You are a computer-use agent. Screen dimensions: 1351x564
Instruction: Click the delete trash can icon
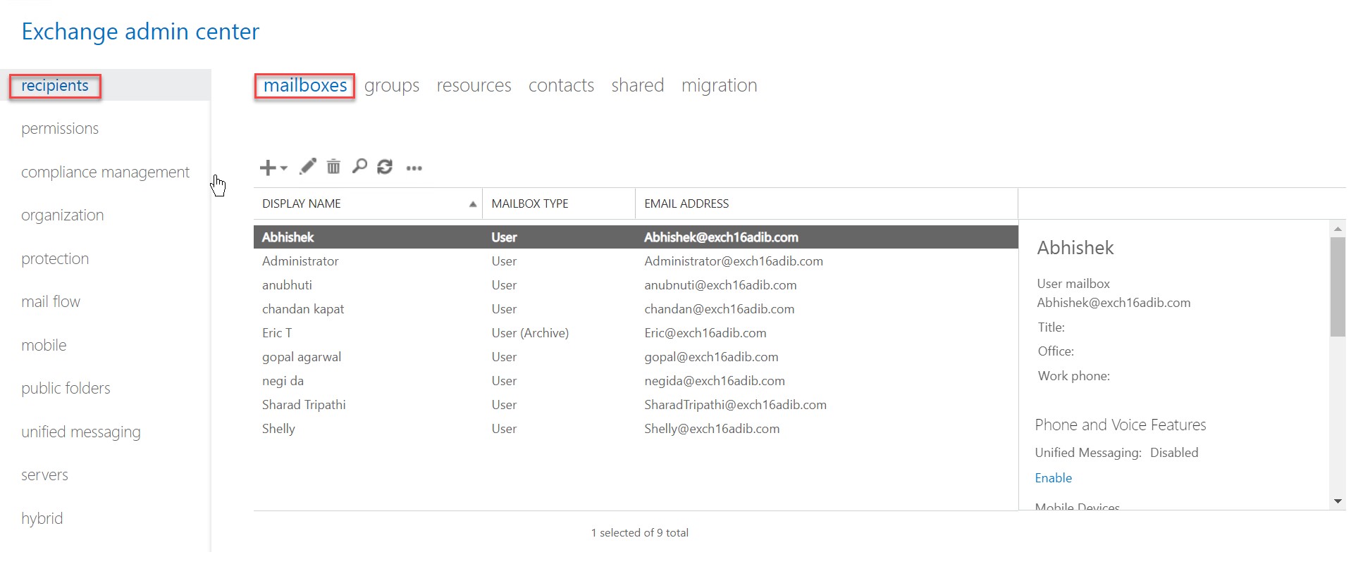pos(333,167)
